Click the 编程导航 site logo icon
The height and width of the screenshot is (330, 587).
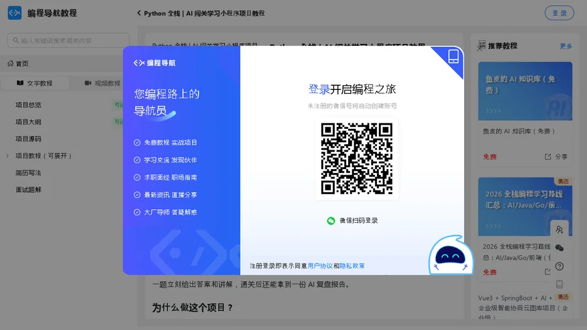pyautogui.click(x=14, y=13)
